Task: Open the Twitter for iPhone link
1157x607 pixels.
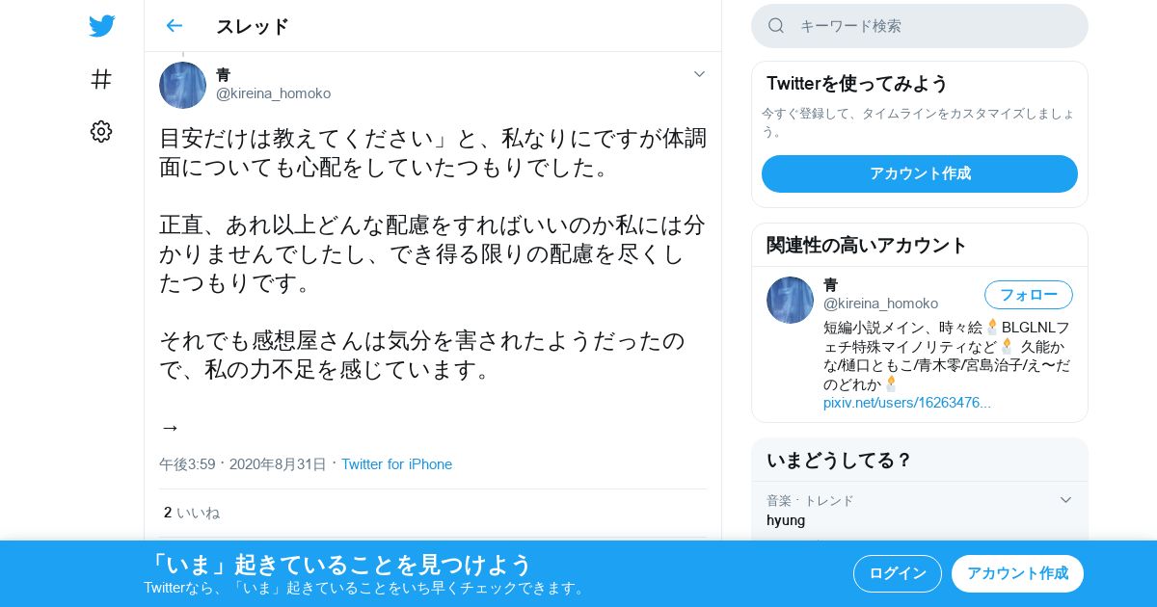Action: (396, 464)
